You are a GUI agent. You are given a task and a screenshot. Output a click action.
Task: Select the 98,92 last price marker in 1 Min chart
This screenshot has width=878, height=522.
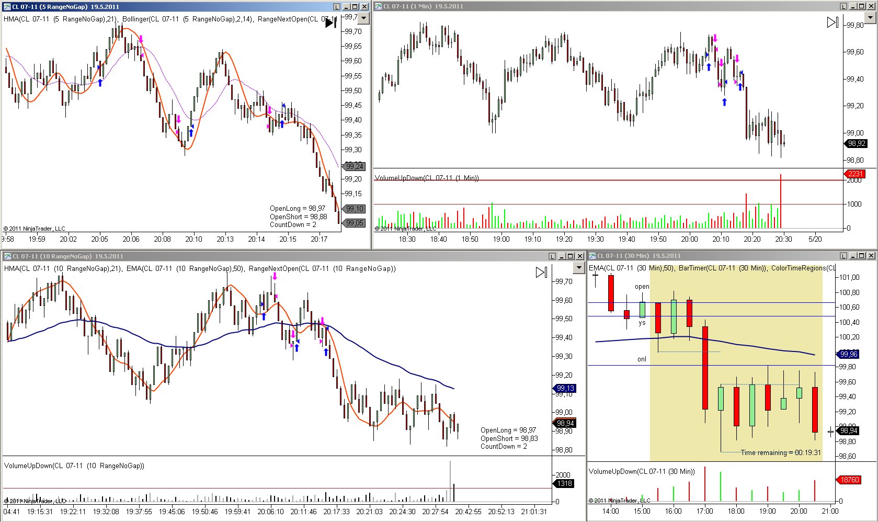pos(856,143)
